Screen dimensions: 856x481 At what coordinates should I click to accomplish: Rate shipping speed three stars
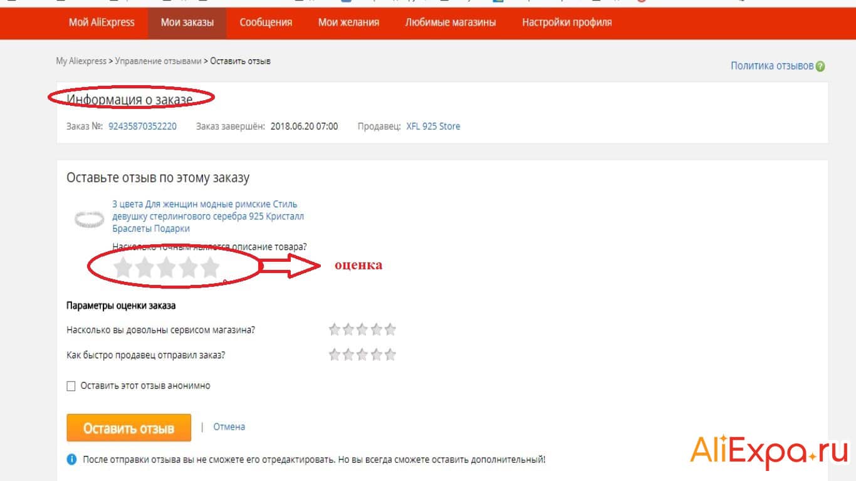(x=362, y=355)
